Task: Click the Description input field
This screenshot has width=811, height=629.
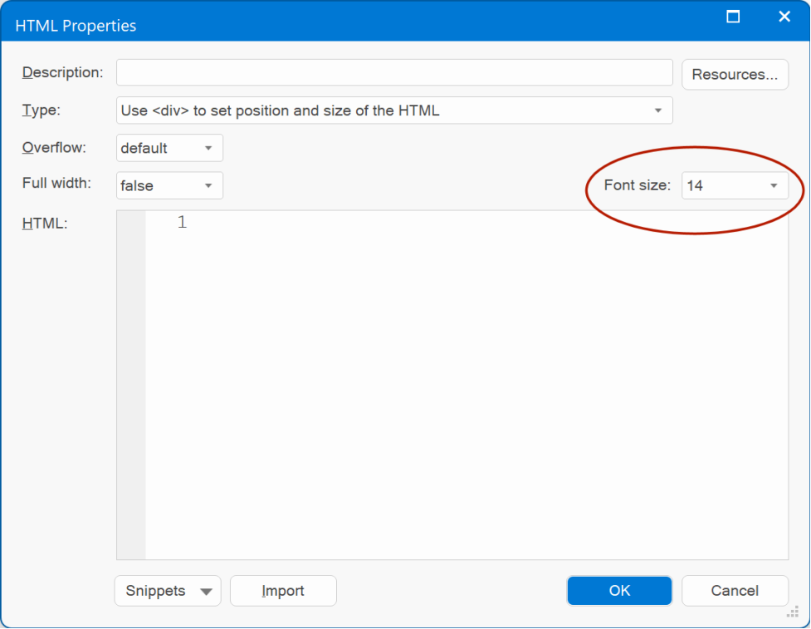Action: [x=394, y=72]
